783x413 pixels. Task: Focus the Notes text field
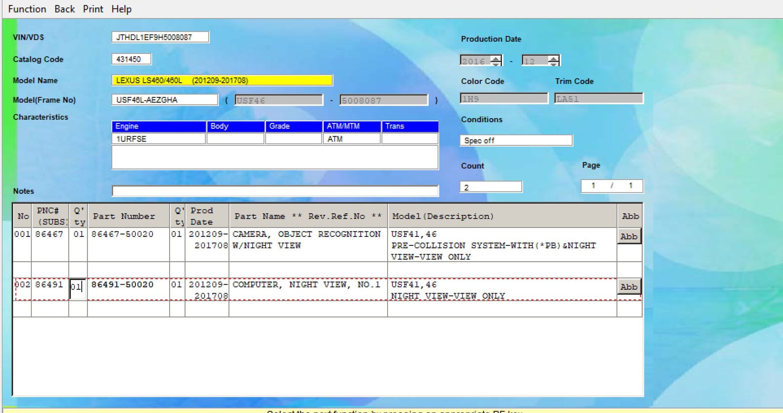275,191
